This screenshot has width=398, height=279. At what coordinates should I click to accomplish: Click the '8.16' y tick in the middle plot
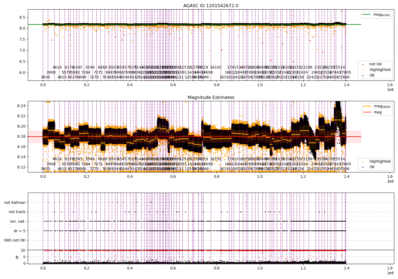click(x=21, y=147)
